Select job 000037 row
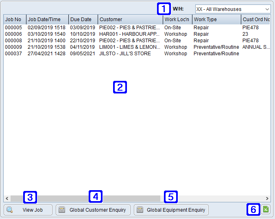275x219 pixels. click(x=137, y=54)
